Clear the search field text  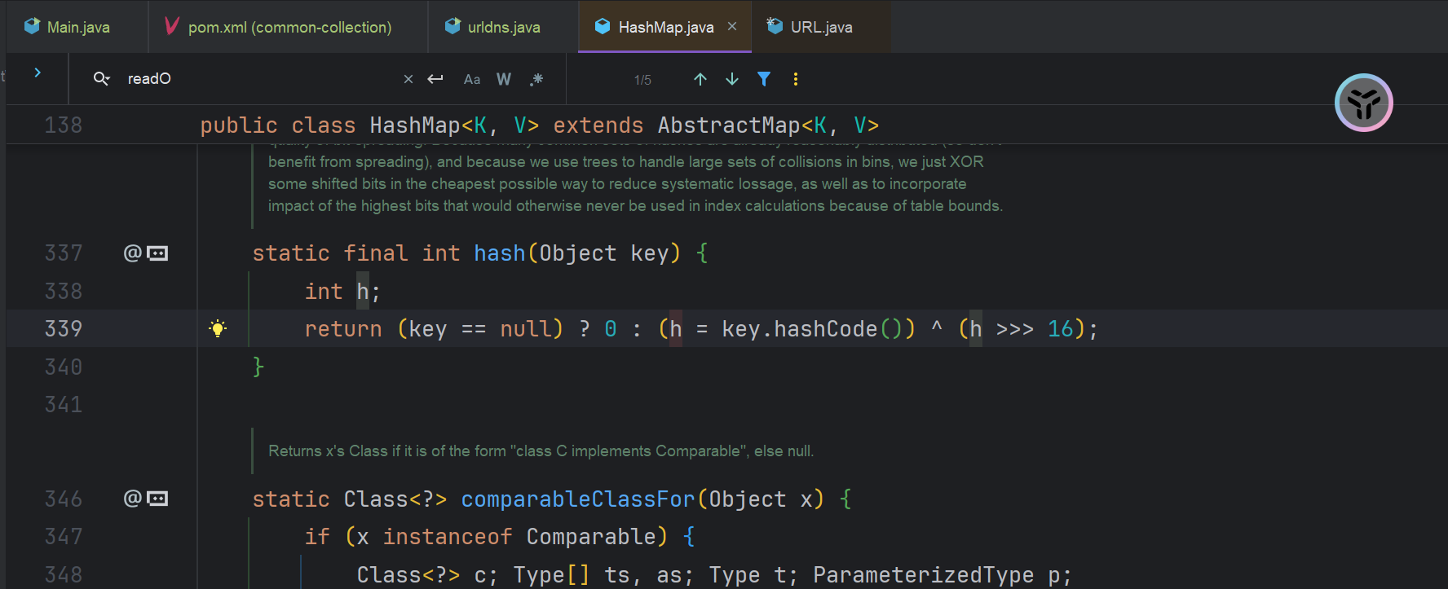[x=408, y=79]
